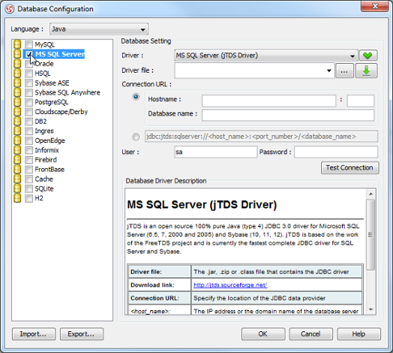Click the database icon beside H2
This screenshot has width=393, height=353.
(x=17, y=198)
